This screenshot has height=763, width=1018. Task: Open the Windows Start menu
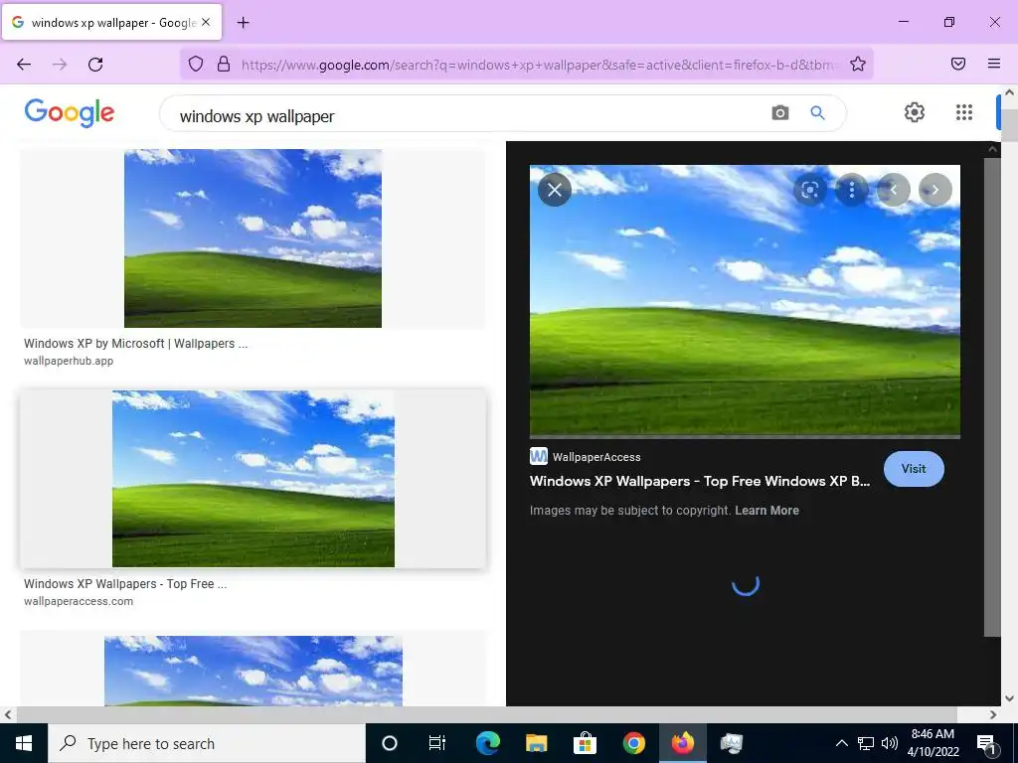point(24,743)
